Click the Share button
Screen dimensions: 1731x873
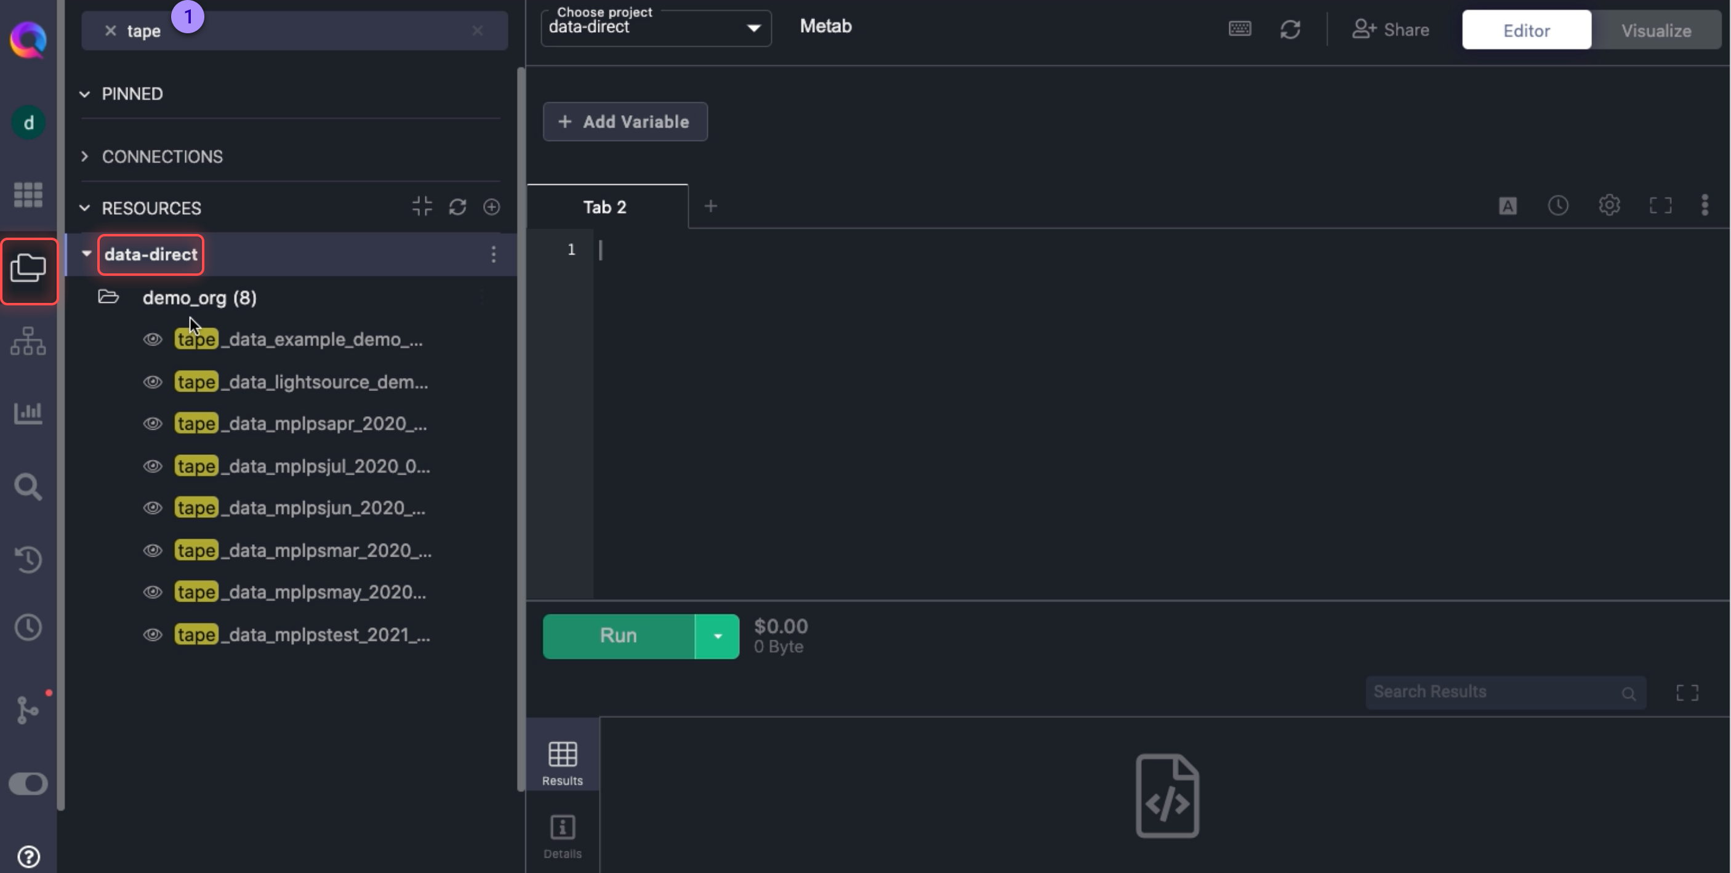[1389, 30]
